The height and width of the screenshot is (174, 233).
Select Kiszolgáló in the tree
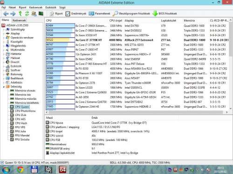[16, 42]
